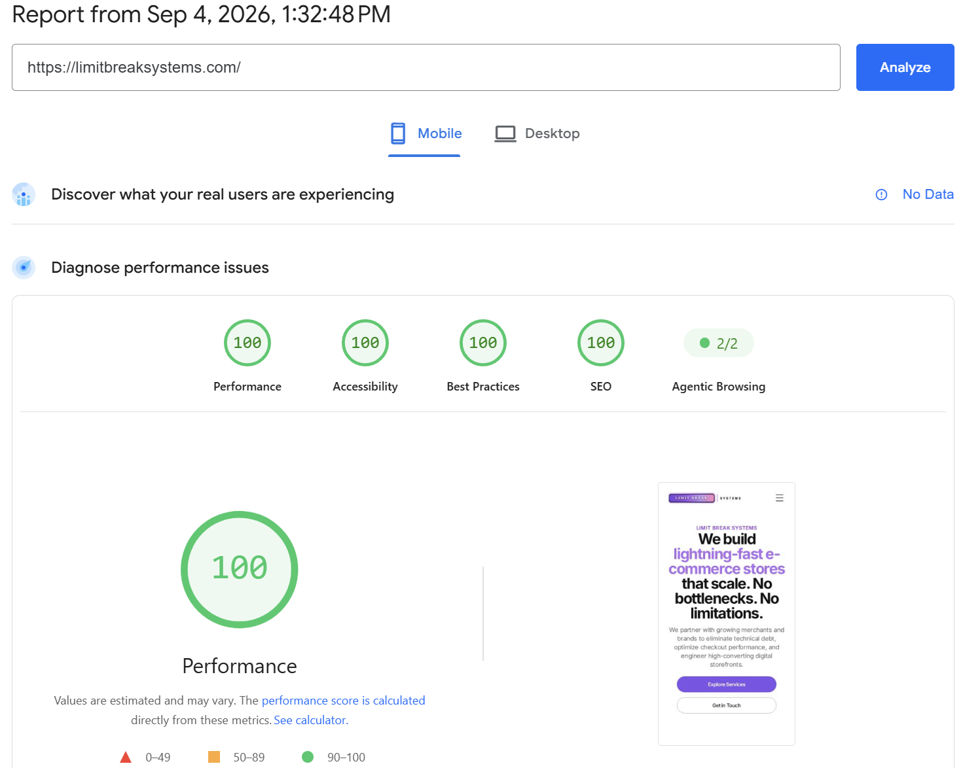
Task: Click the 0–49 legend range text
Action: click(x=158, y=758)
